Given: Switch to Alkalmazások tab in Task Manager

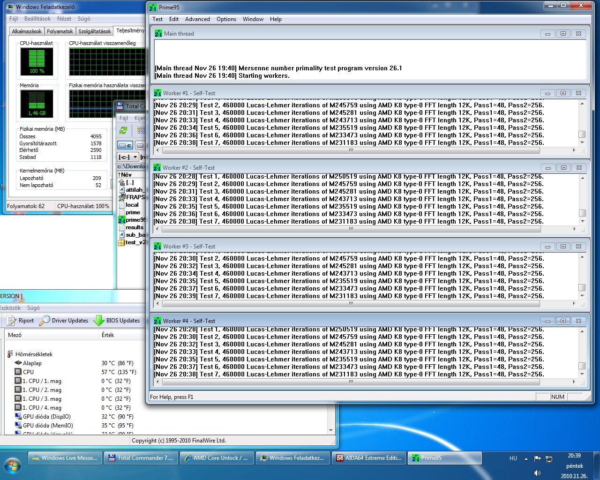Looking at the screenshot, I should pos(27,31).
